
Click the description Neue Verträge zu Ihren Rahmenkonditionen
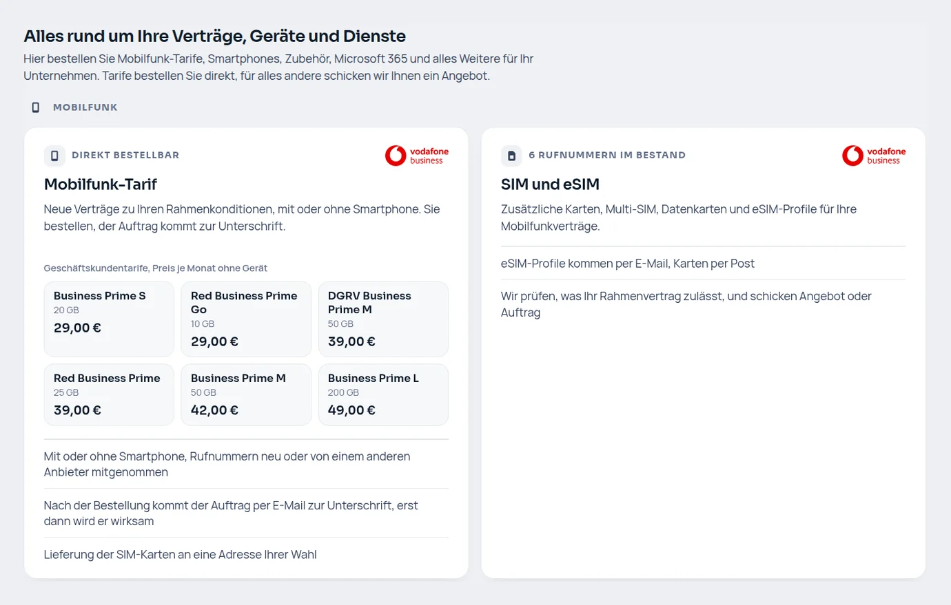[242, 217]
